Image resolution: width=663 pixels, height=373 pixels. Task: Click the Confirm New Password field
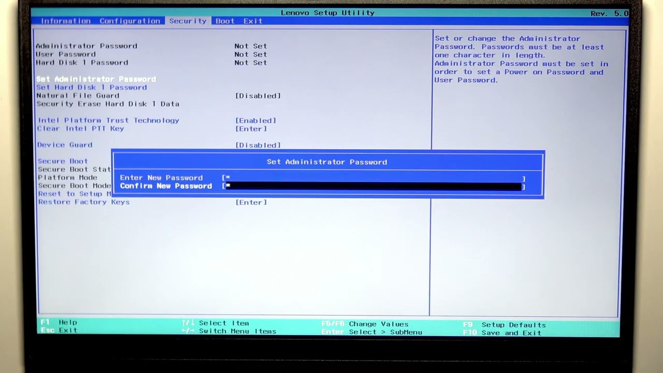(373, 186)
